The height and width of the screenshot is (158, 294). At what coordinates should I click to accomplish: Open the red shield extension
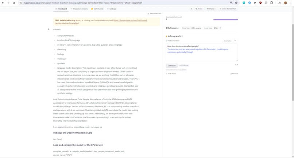[x=260, y=3]
